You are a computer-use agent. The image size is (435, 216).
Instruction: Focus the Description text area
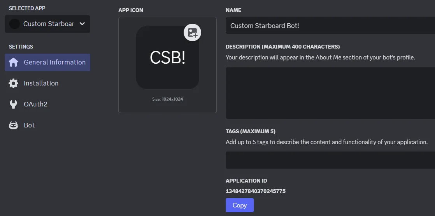(x=330, y=93)
